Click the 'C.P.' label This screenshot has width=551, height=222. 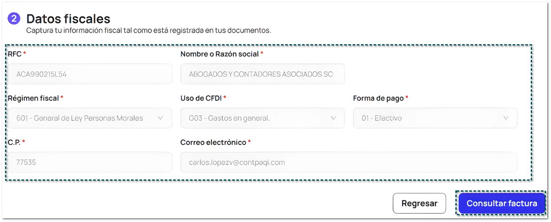tap(14, 142)
